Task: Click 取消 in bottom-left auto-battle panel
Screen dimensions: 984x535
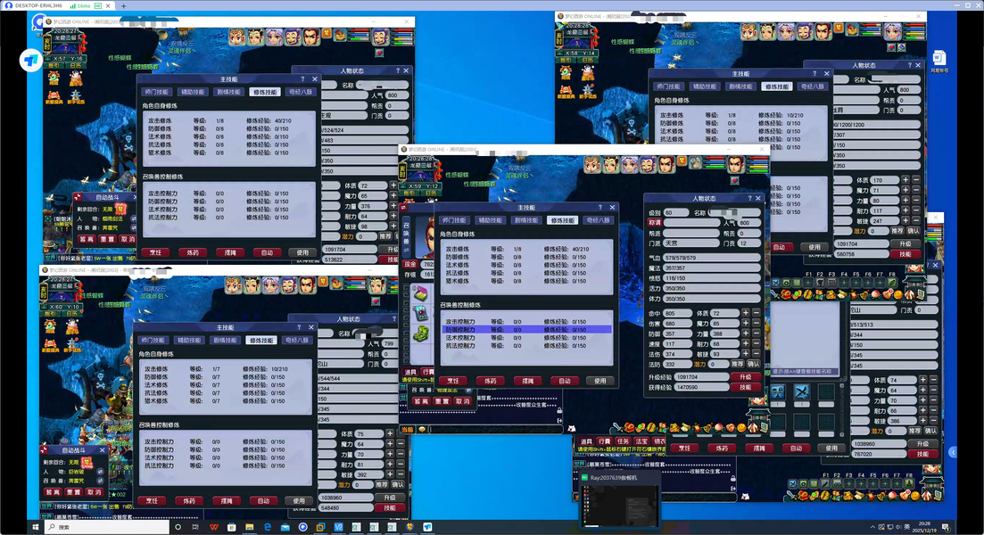Action: (94, 492)
